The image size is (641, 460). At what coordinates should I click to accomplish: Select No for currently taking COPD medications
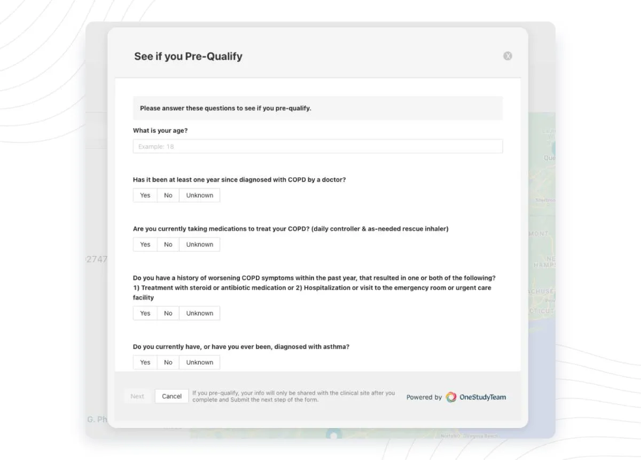(168, 244)
